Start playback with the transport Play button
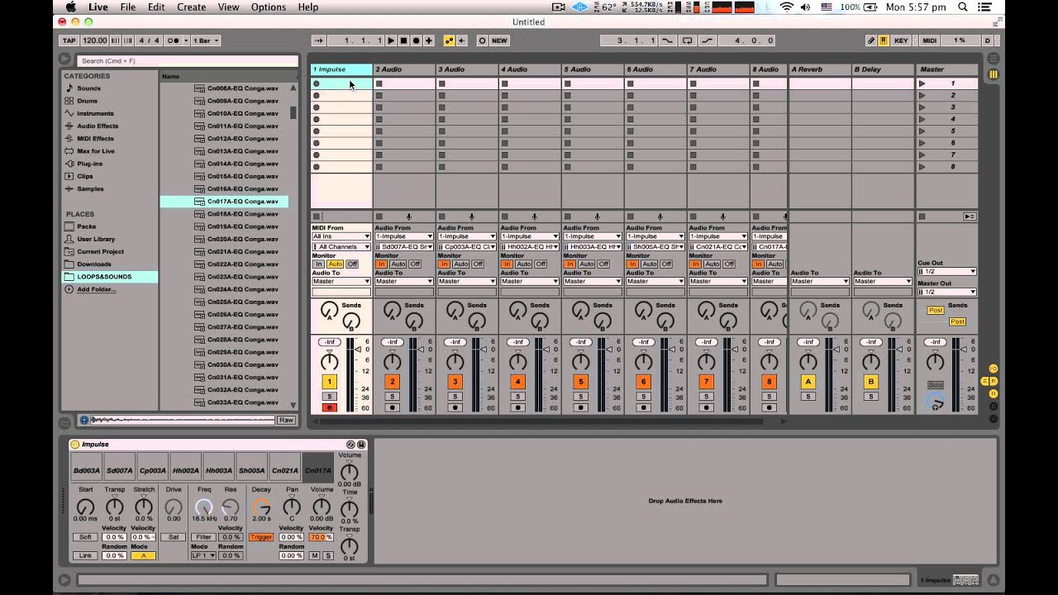 point(391,40)
